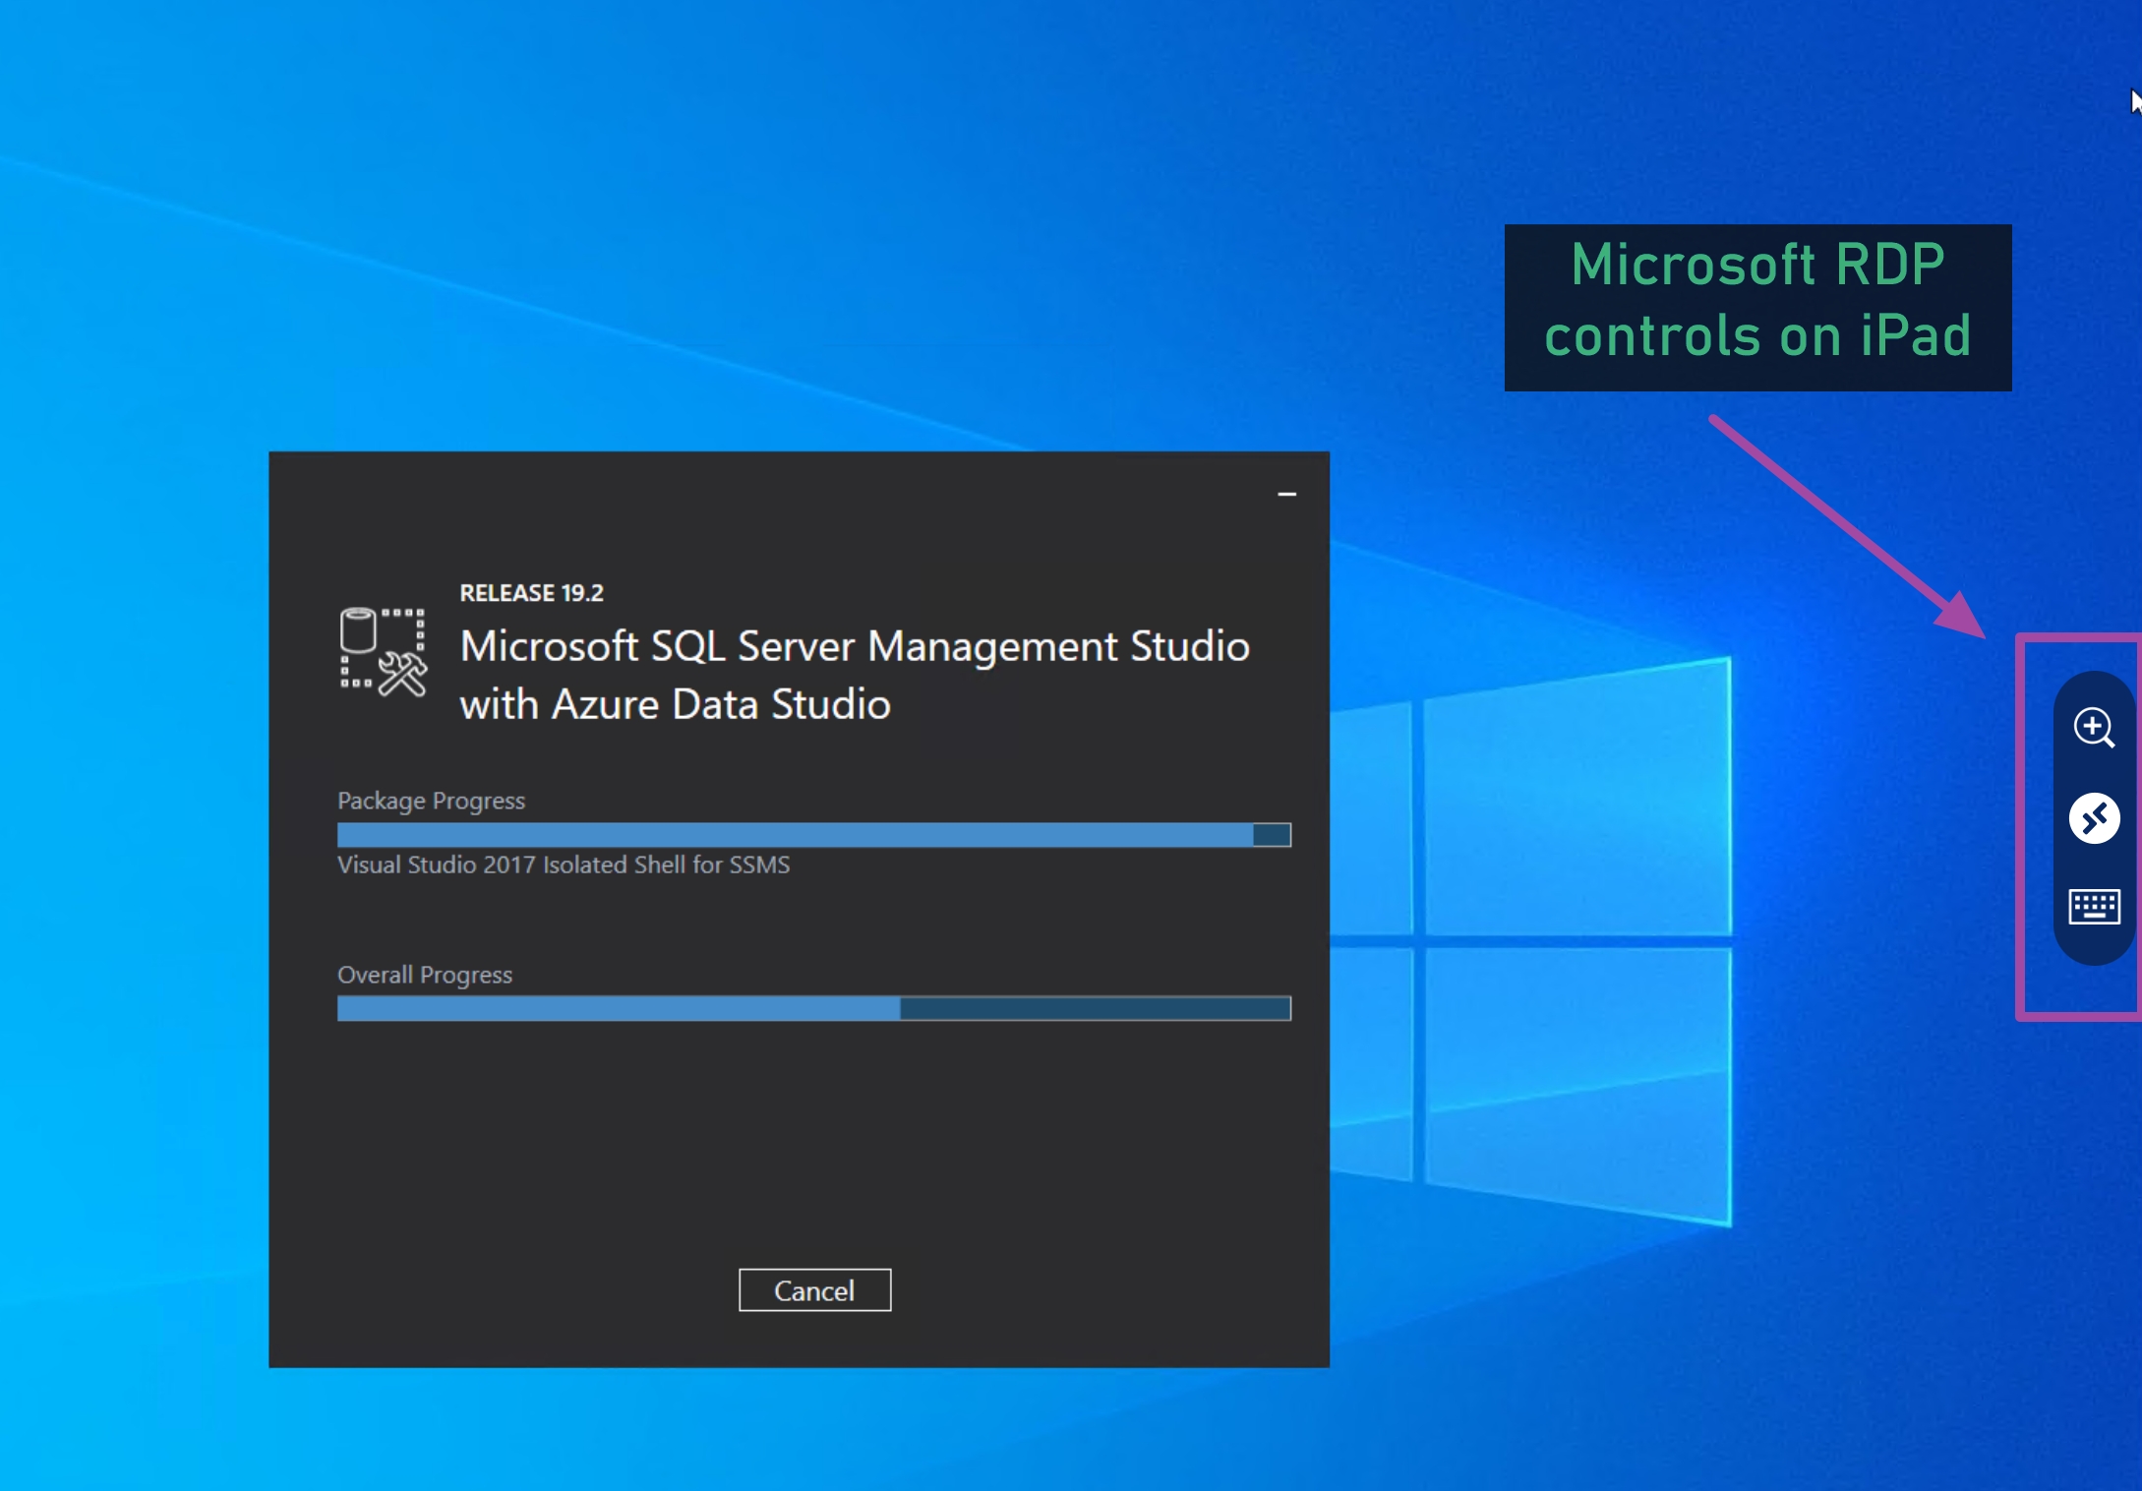Image resolution: width=2142 pixels, height=1491 pixels.
Task: Click the Package Progress bar
Action: coord(813,835)
